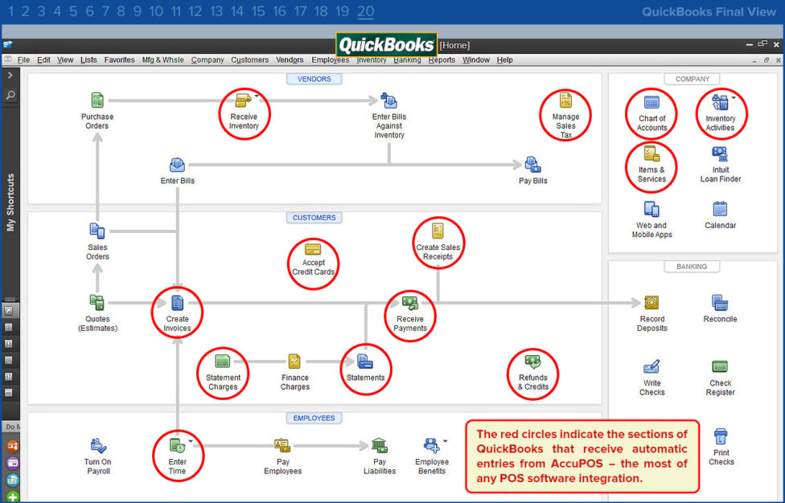Click the Reconcile icon

[x=720, y=302]
